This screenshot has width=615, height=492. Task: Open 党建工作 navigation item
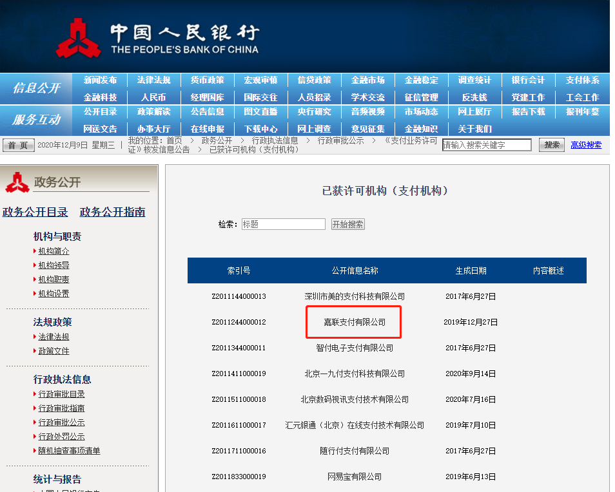click(x=528, y=97)
